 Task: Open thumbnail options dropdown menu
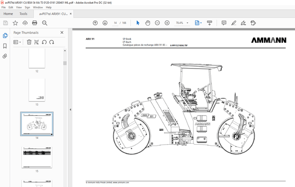pyautogui.click(x=17, y=42)
